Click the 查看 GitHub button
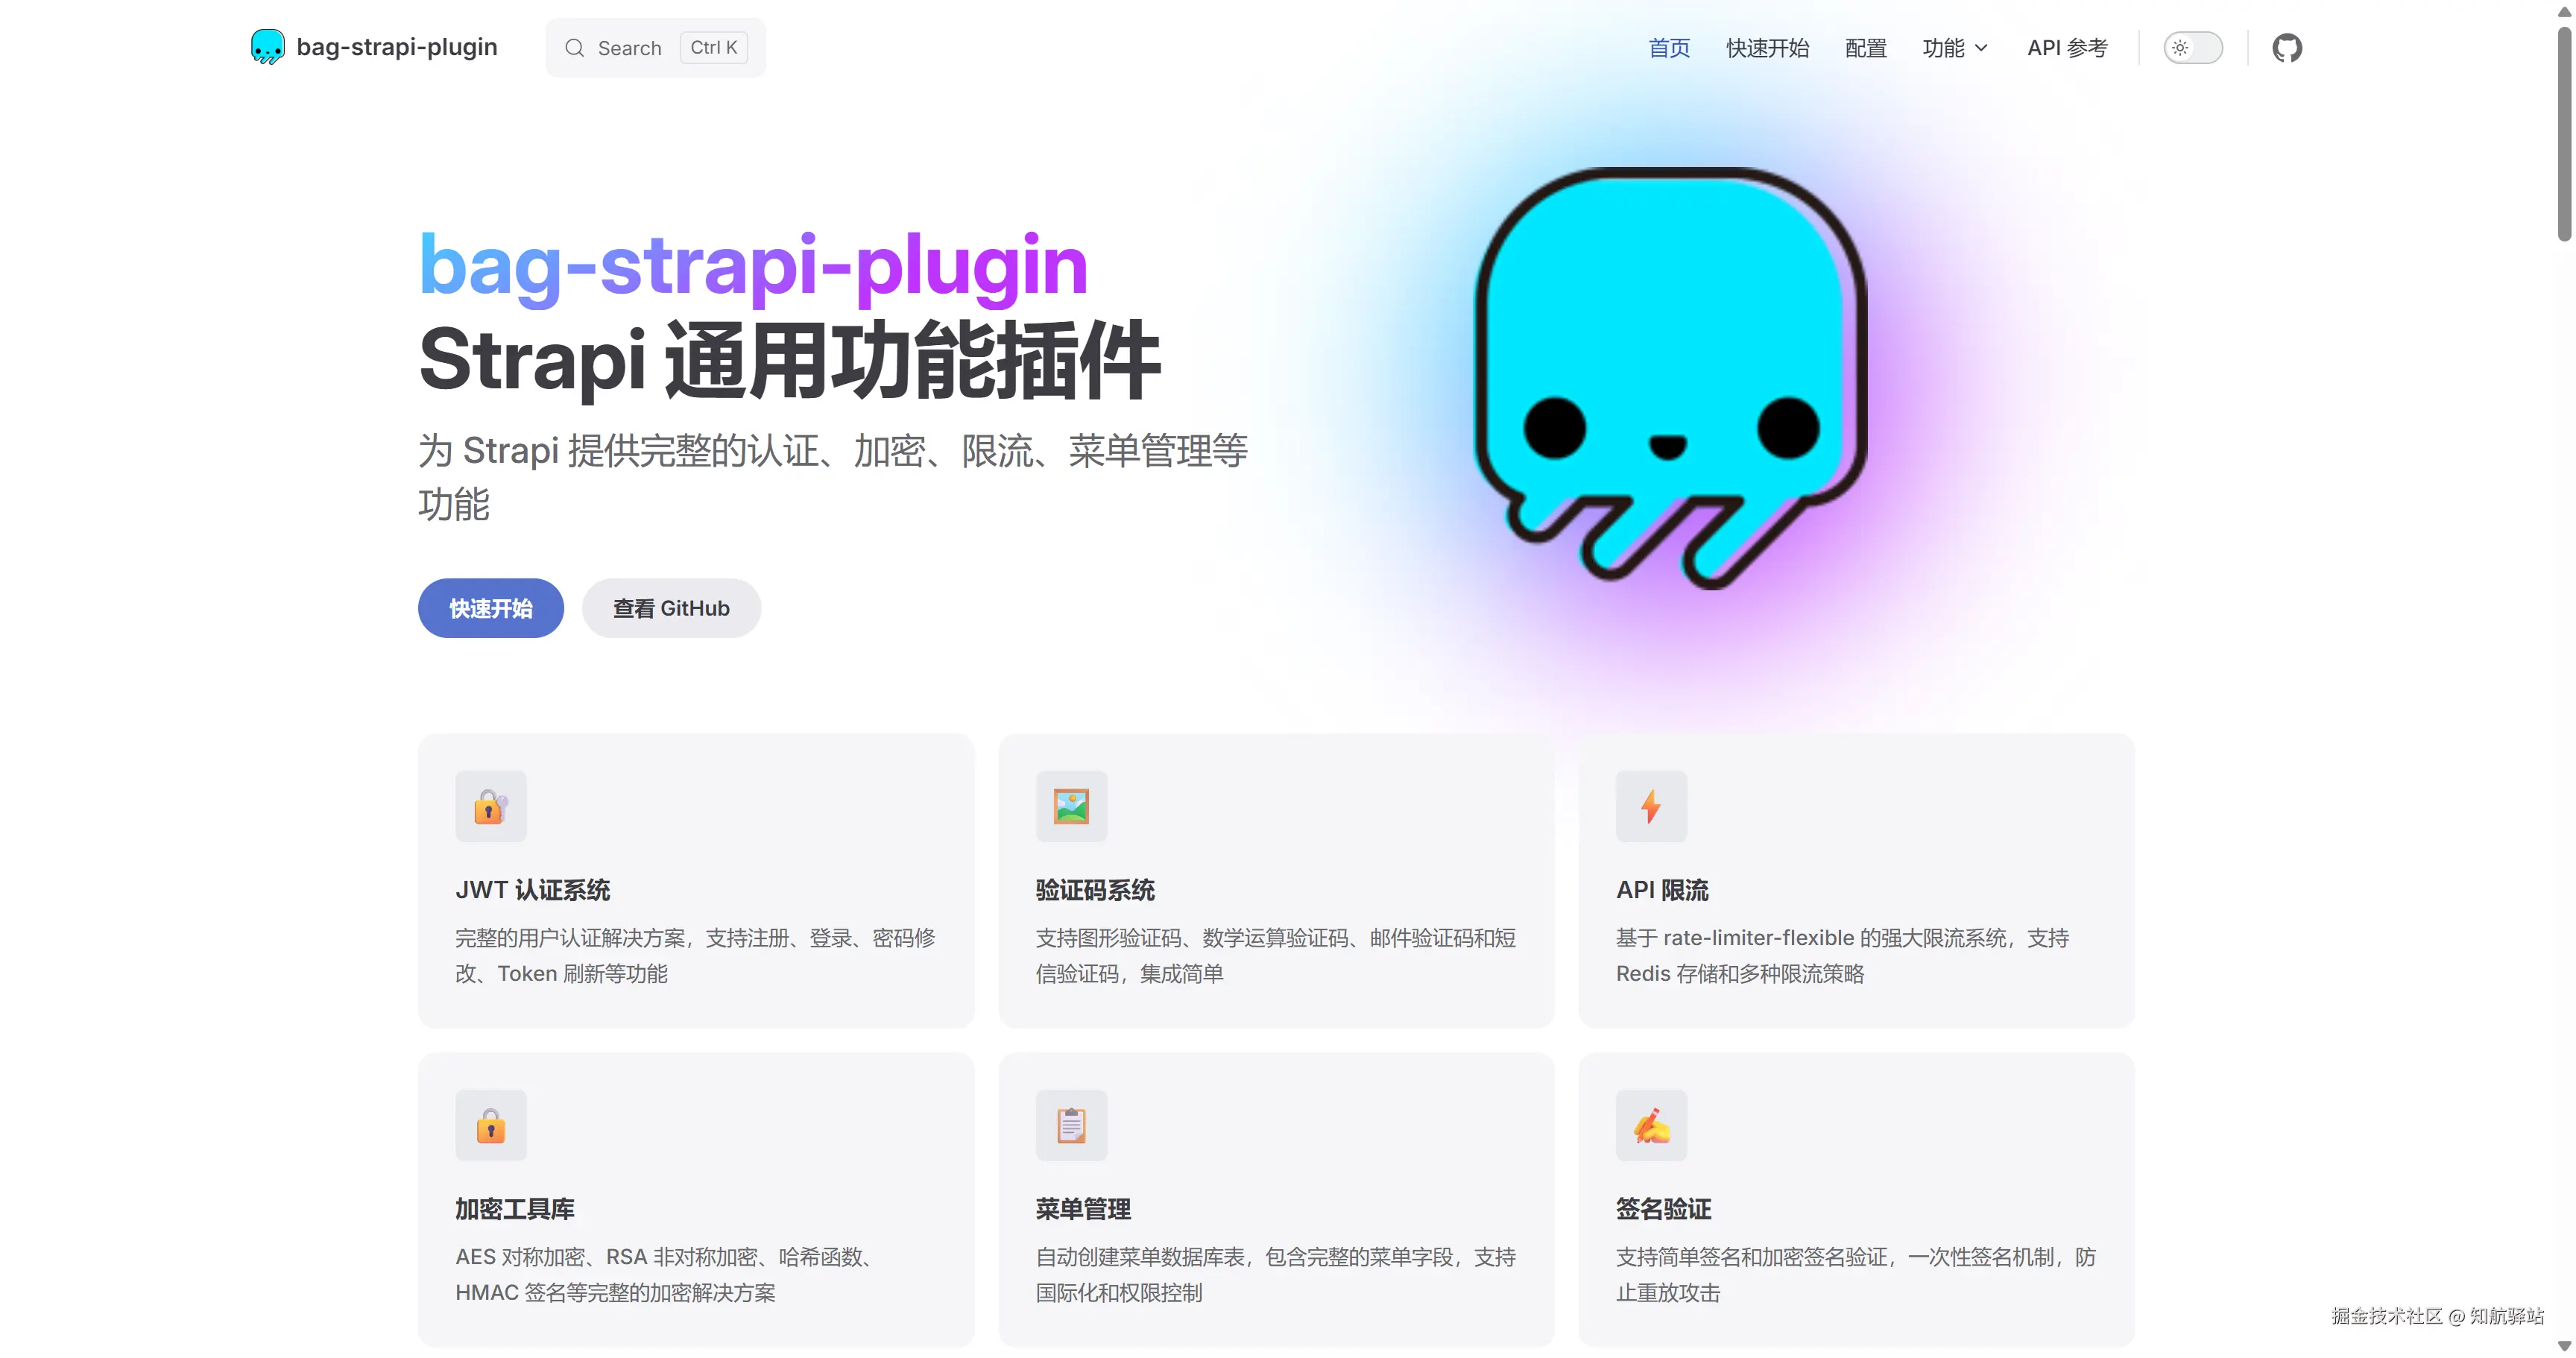The height and width of the screenshot is (1358, 2576). (671, 608)
